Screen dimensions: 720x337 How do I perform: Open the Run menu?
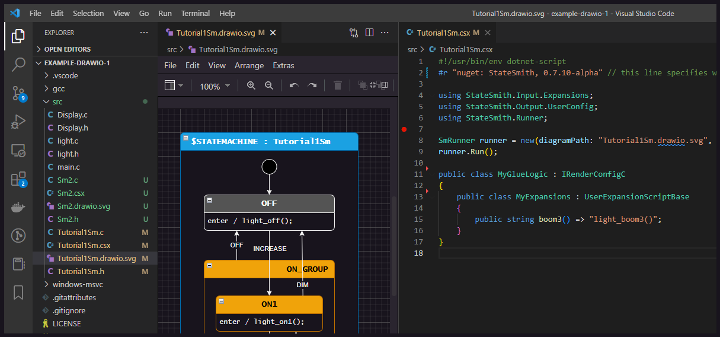click(165, 13)
